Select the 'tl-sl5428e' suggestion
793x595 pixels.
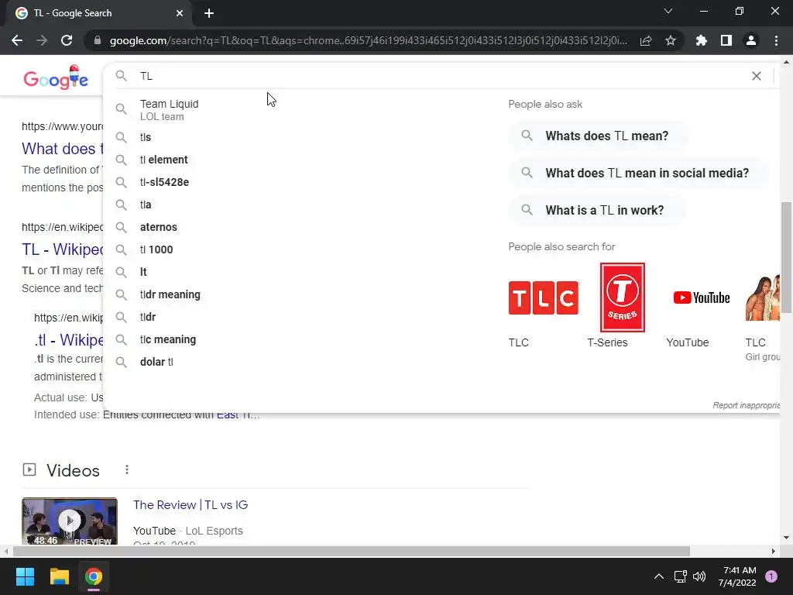[304, 182]
